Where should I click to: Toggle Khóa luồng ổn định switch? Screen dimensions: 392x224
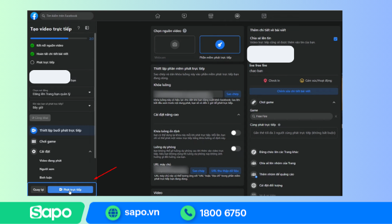coord(236,133)
